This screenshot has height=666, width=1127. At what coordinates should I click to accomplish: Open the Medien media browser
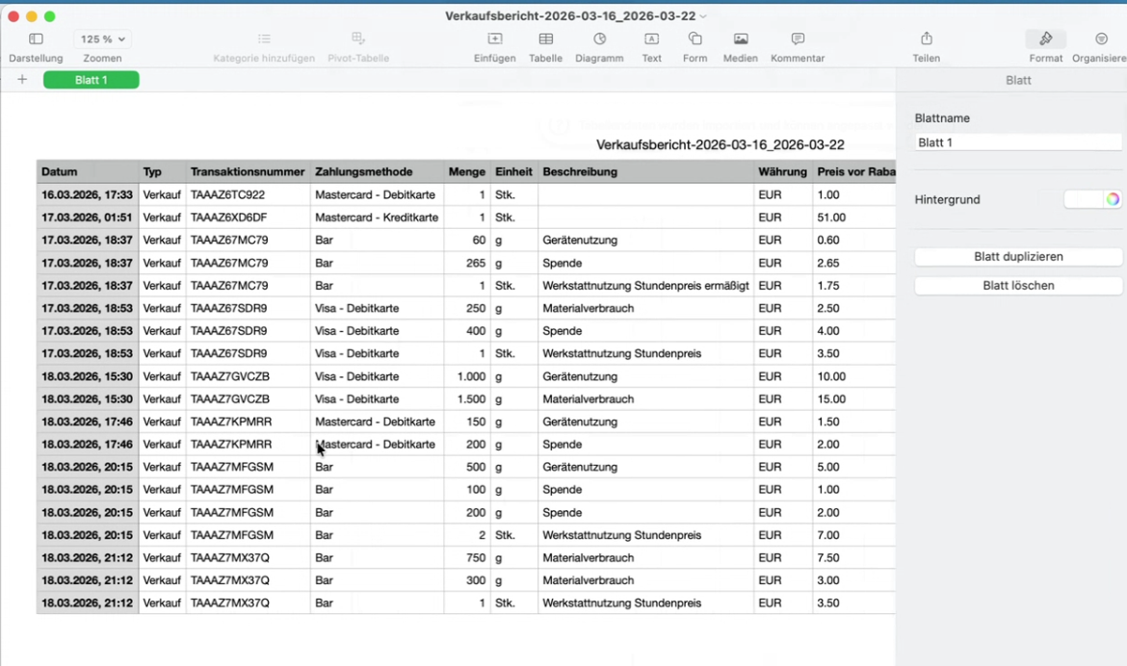click(x=741, y=38)
